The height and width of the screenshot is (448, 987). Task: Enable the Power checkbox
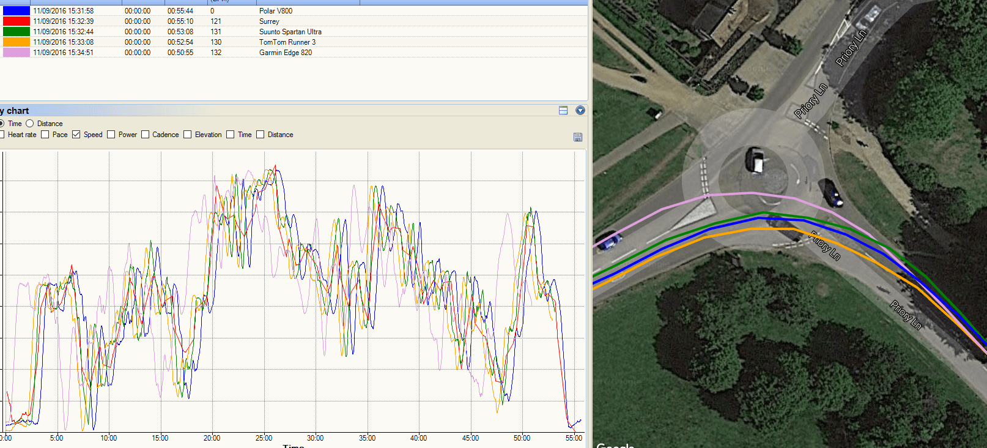tap(111, 135)
